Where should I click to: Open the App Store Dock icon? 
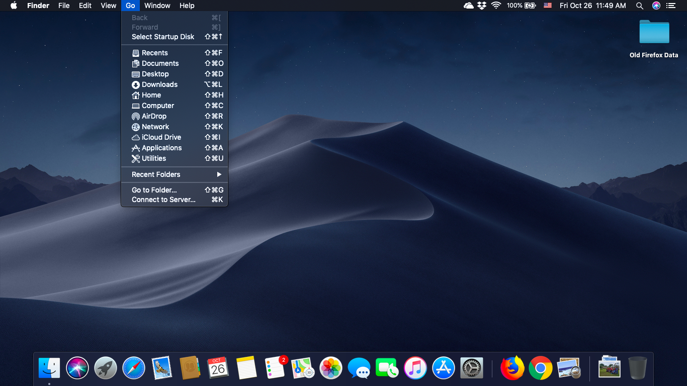coord(444,368)
